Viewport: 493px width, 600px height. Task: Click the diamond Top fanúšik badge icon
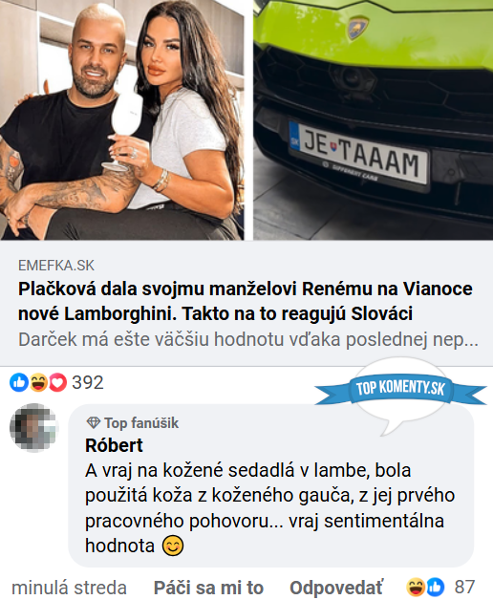(x=93, y=423)
